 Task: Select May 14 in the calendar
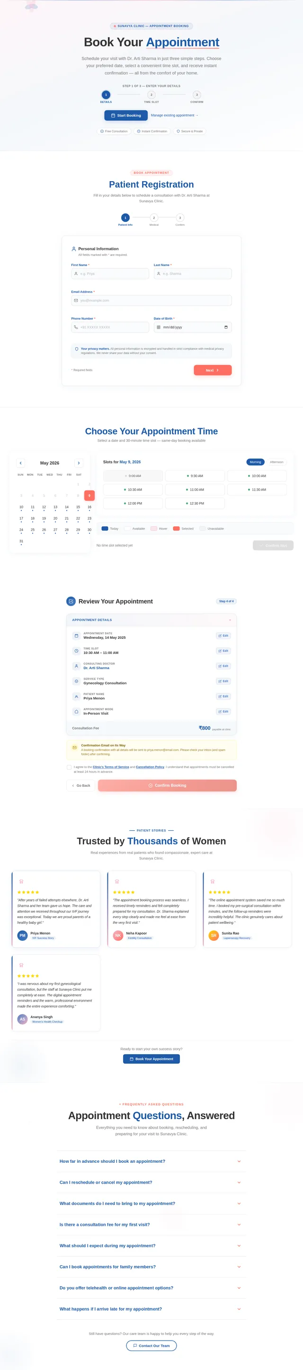coord(66,507)
